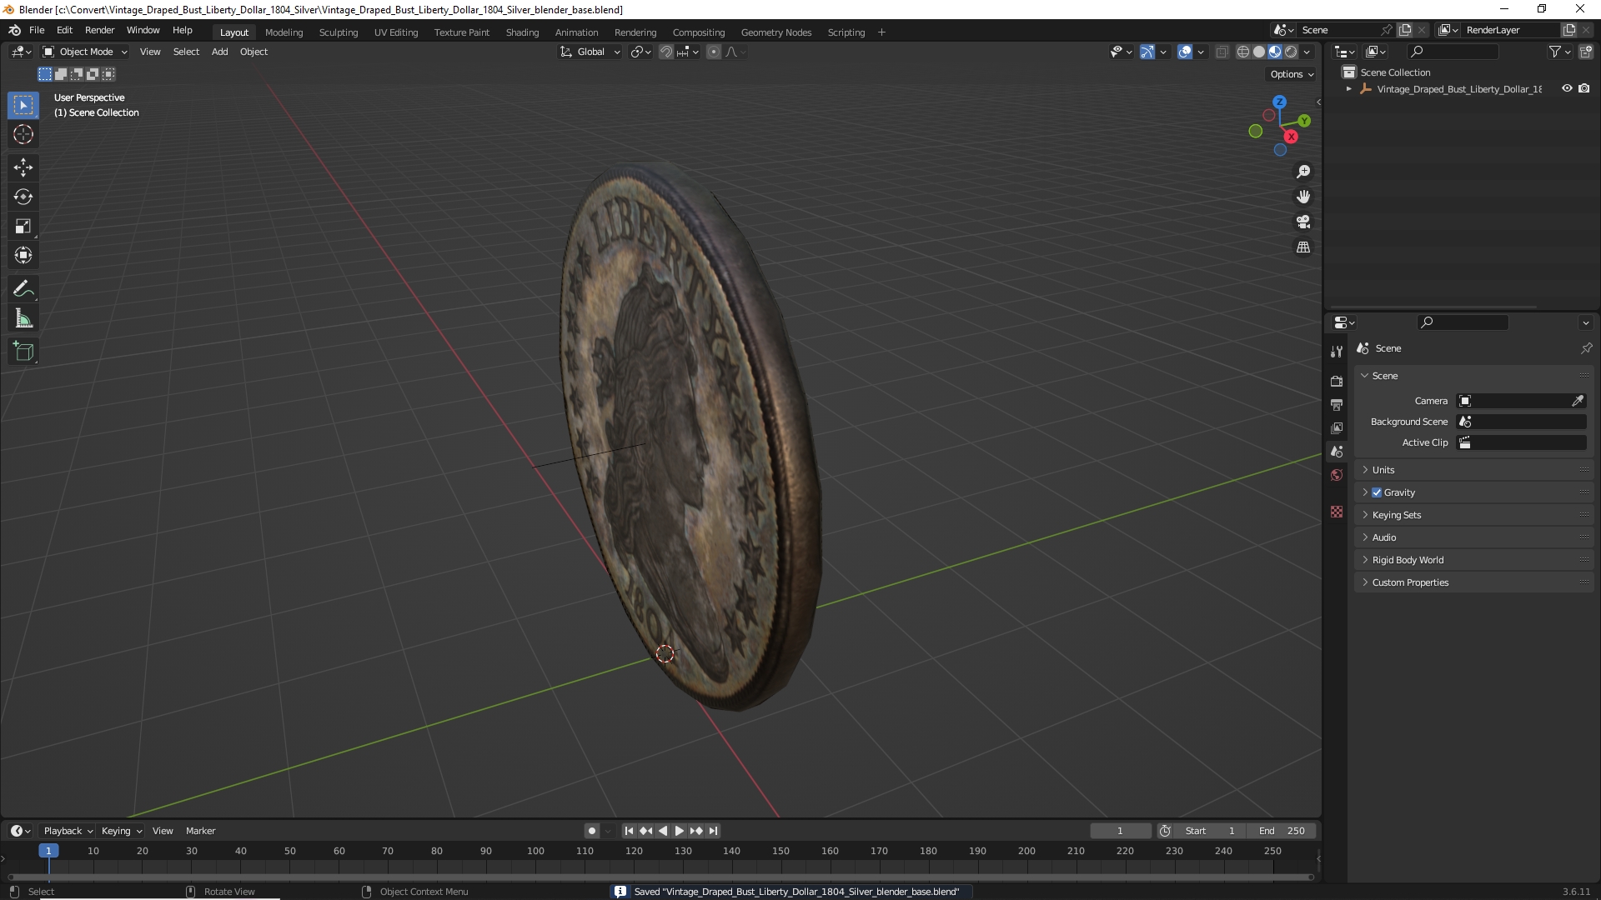Select the Move tool

click(x=23, y=167)
